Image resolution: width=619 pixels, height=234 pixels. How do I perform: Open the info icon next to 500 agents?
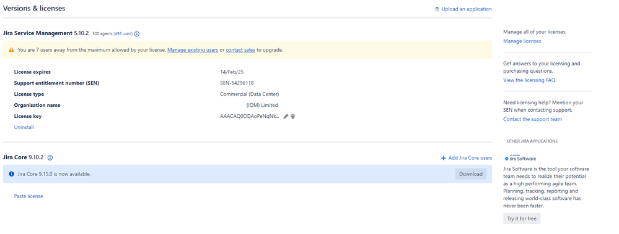pos(137,34)
